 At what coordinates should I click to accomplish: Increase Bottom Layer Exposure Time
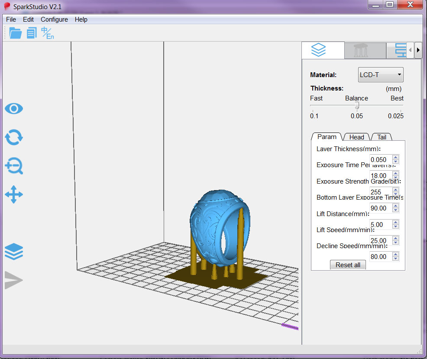(396, 206)
